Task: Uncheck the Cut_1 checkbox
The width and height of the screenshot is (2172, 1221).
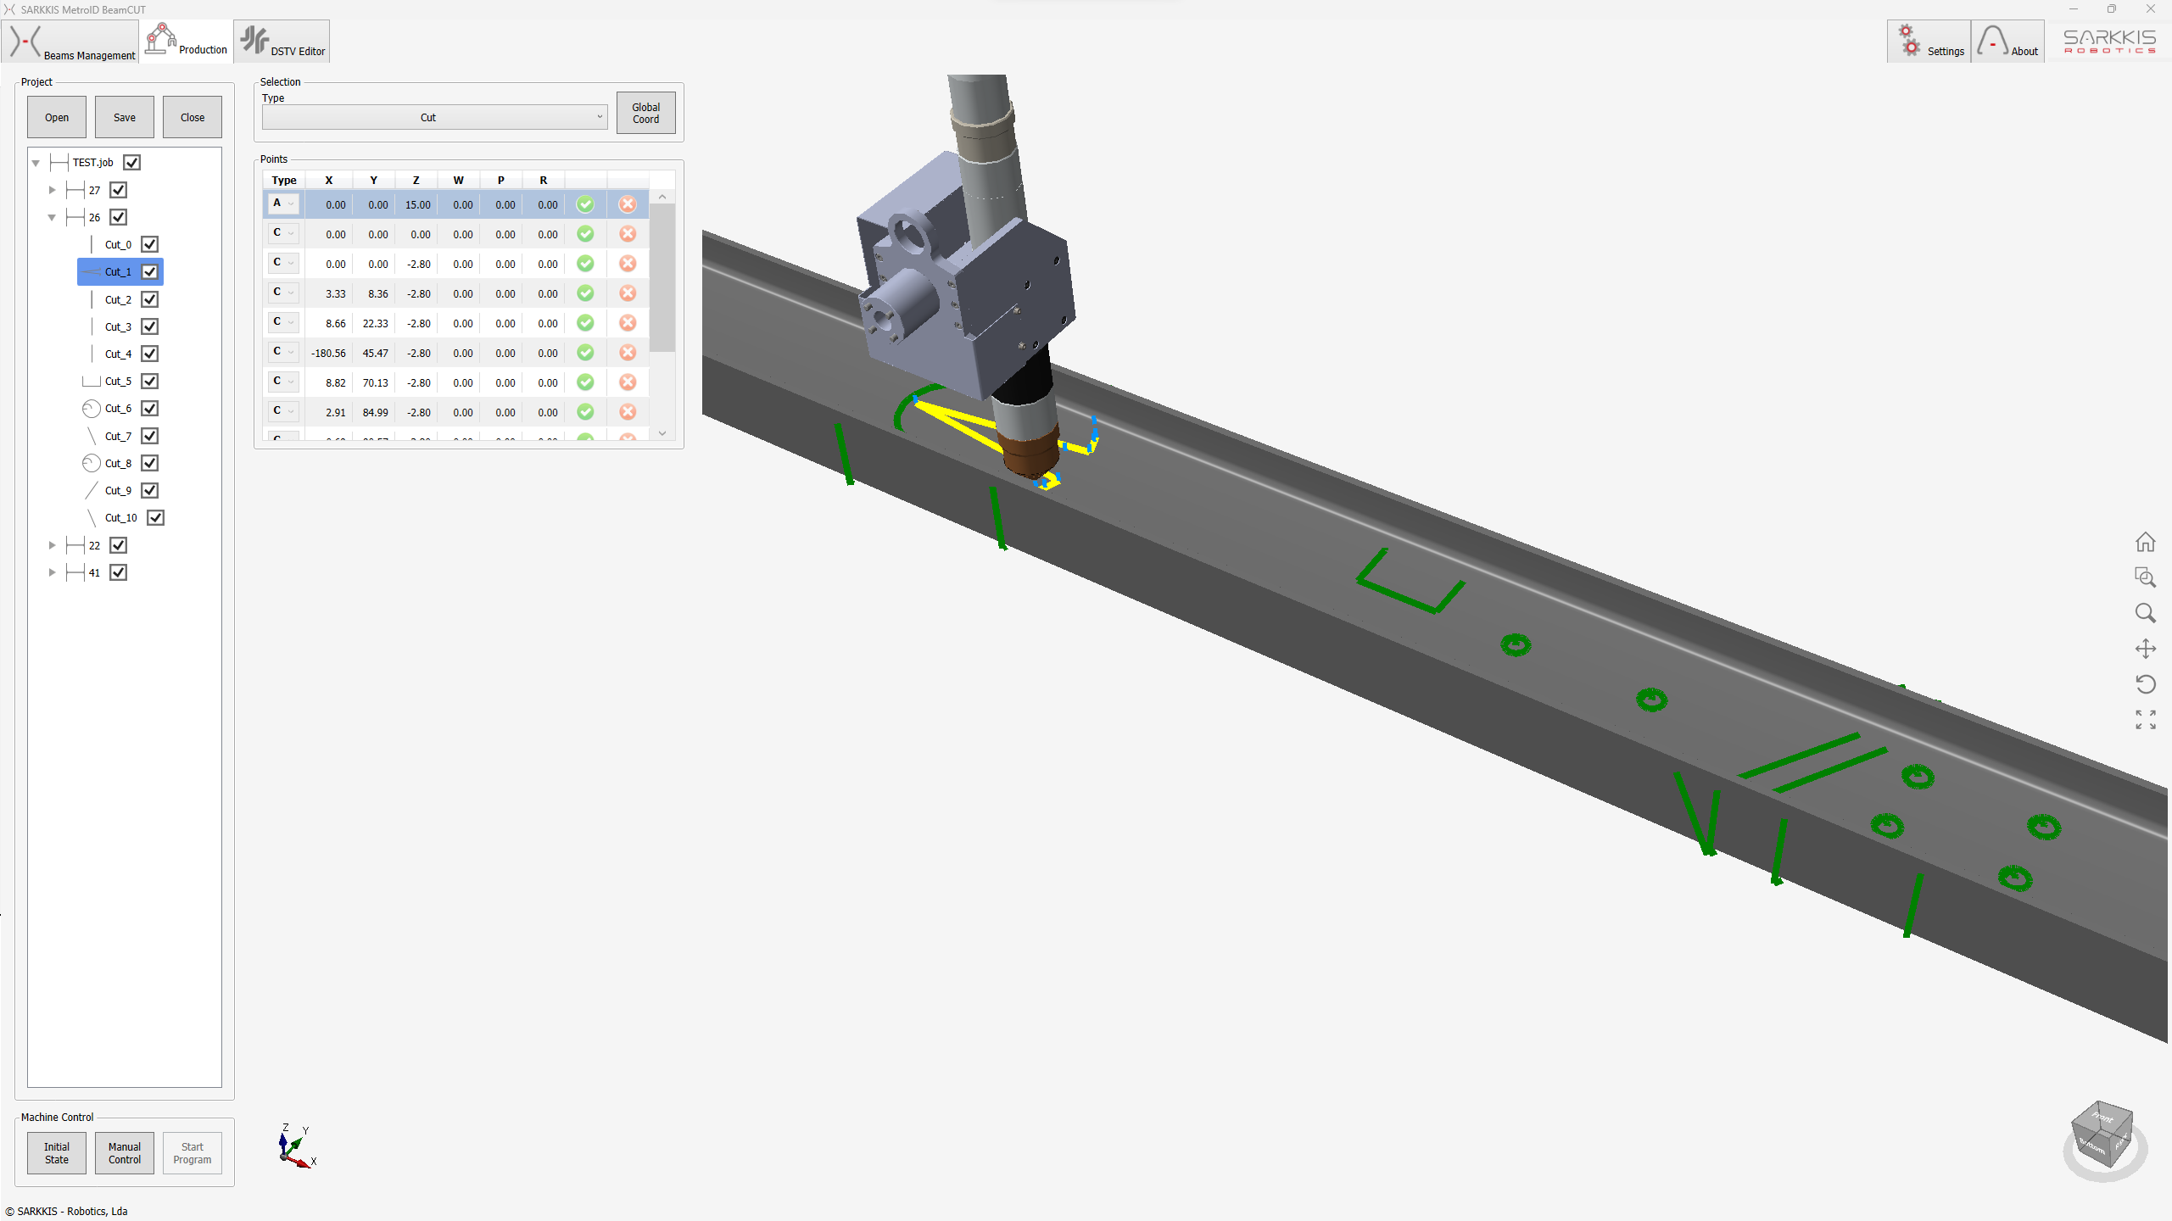Action: point(150,272)
